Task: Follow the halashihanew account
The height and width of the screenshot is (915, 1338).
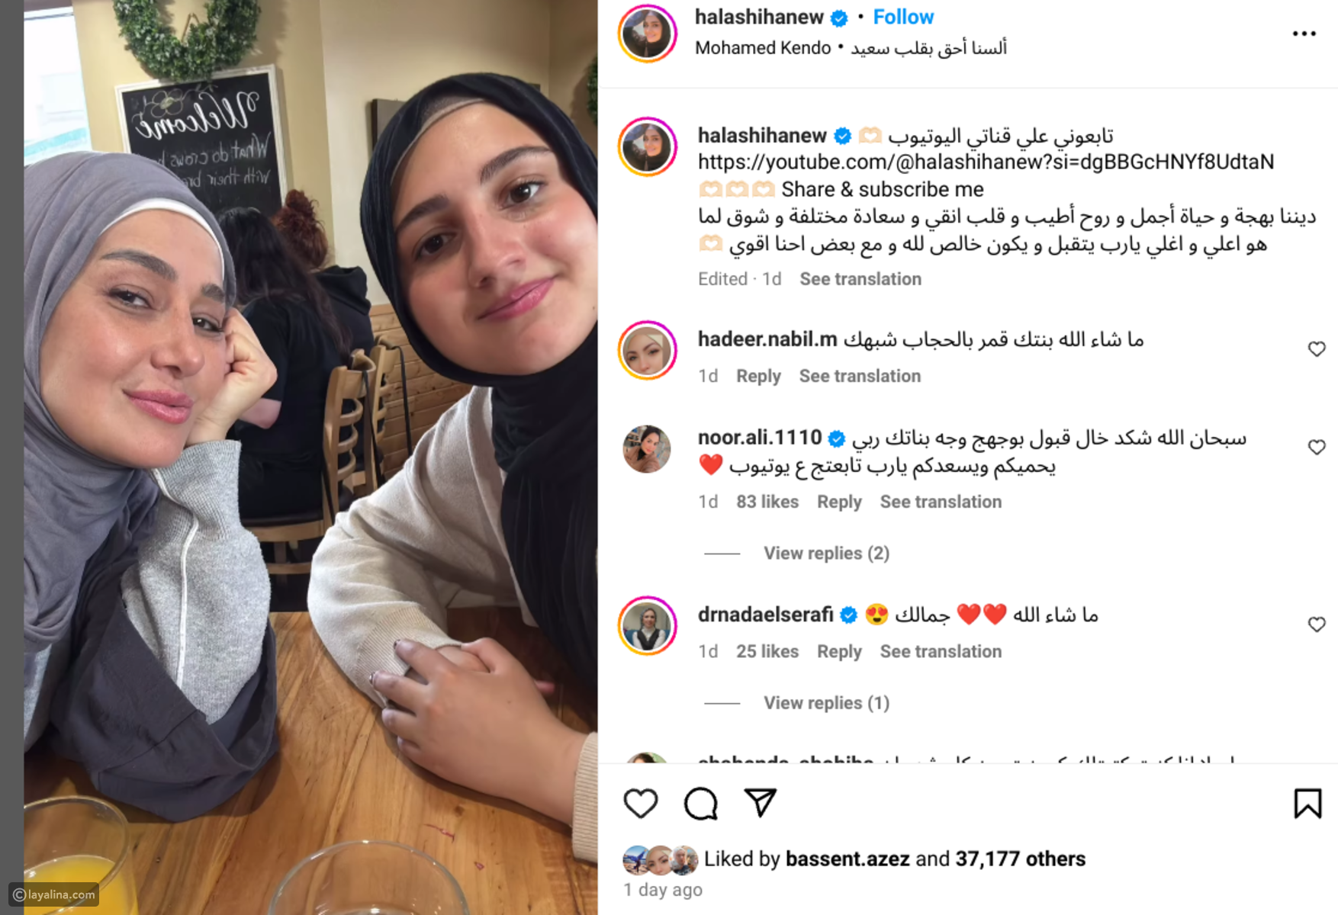Action: (903, 17)
